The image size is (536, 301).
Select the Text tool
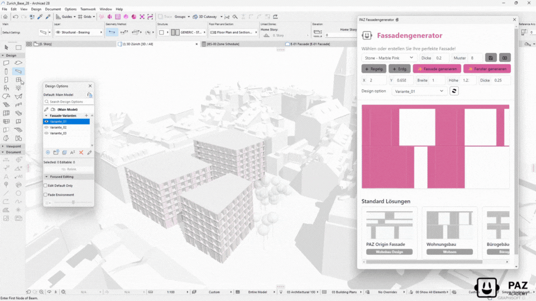tap(6, 177)
